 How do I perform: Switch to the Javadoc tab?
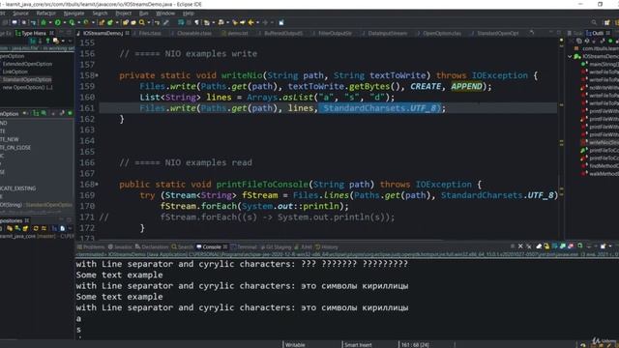pyautogui.click(x=120, y=247)
